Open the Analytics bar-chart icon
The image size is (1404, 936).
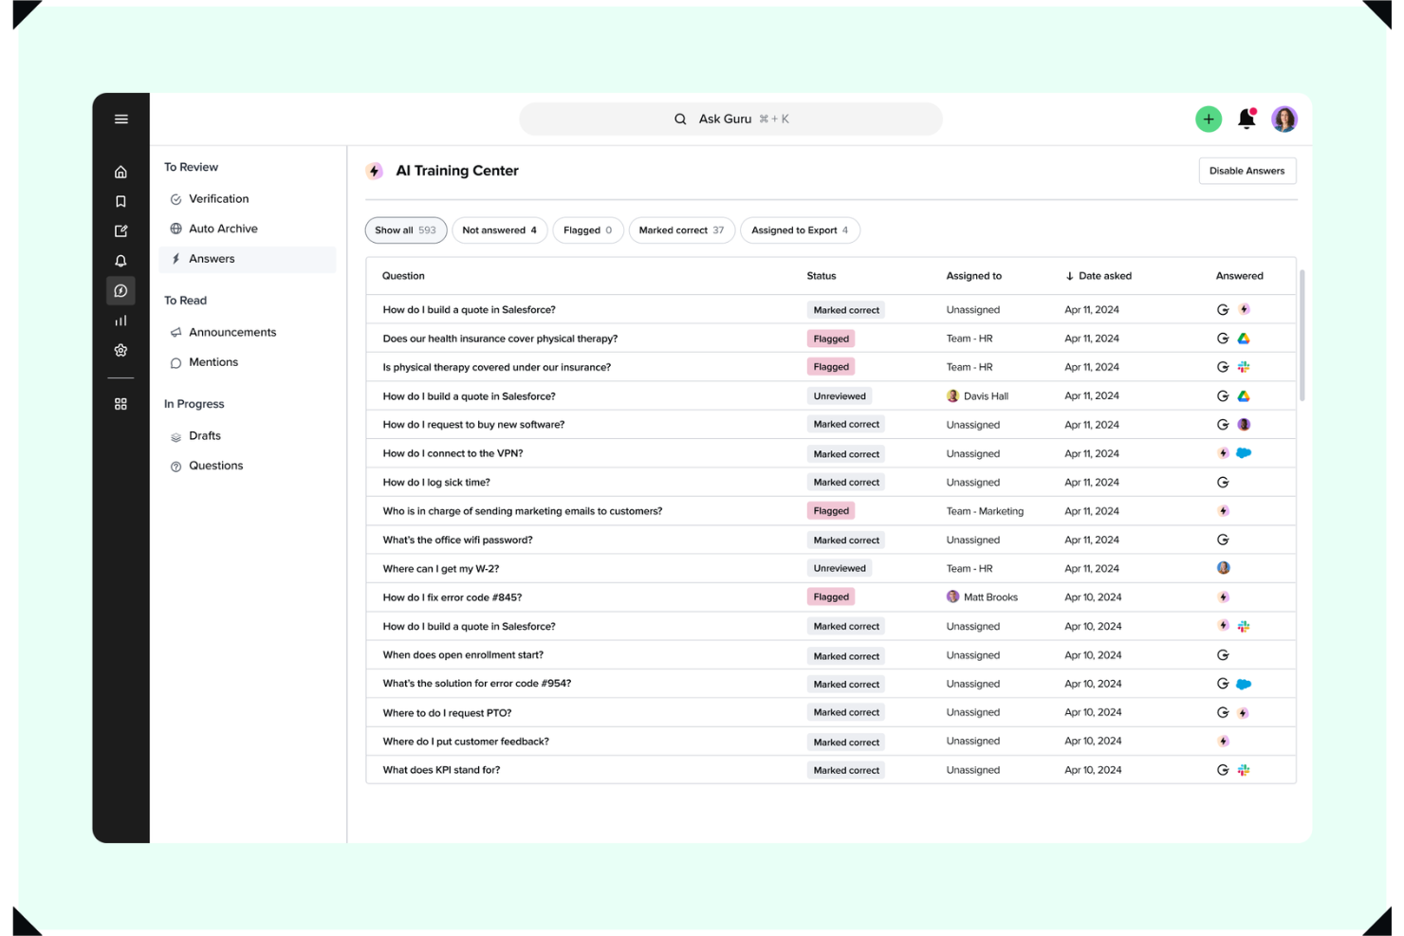tap(120, 320)
